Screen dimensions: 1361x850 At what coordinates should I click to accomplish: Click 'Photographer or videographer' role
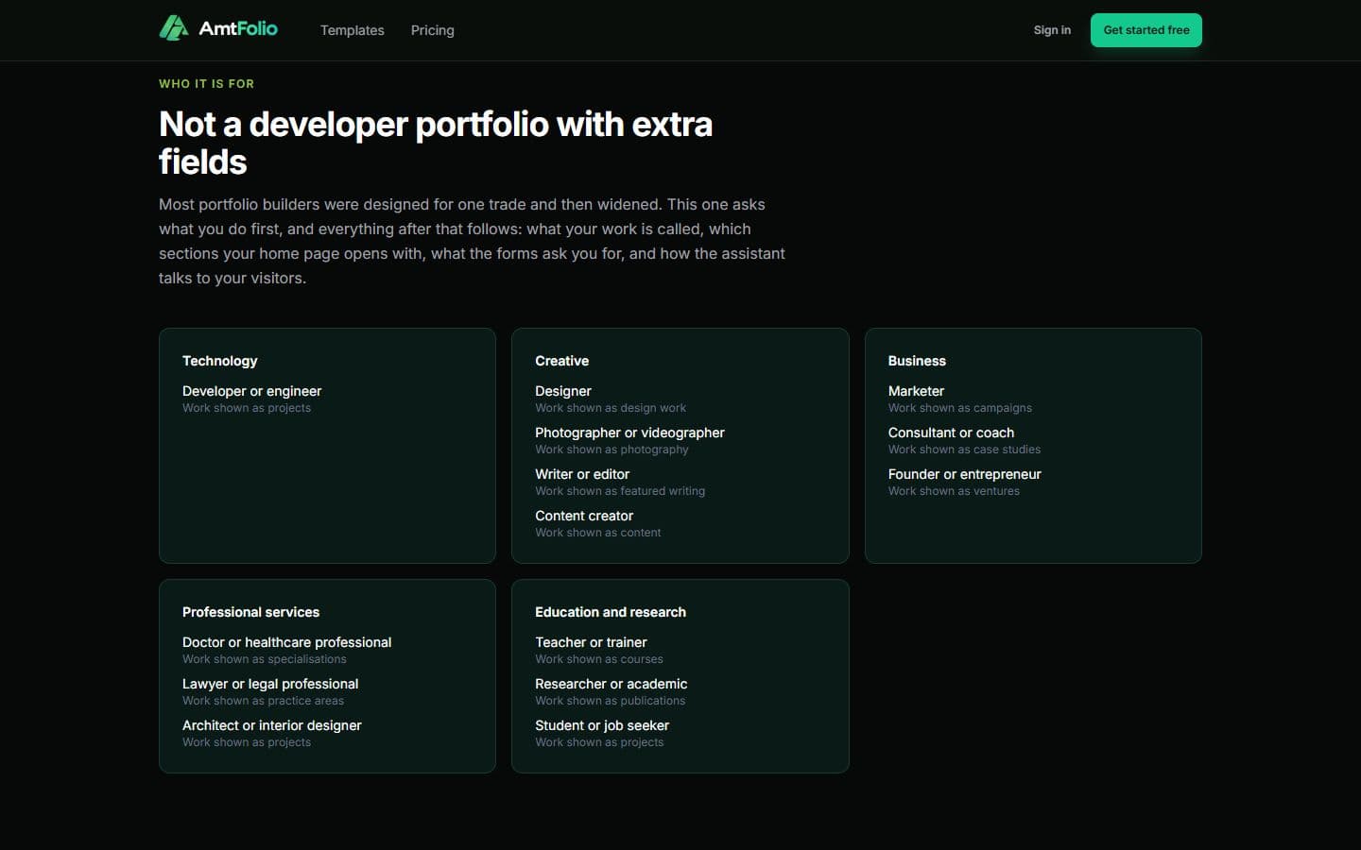pyautogui.click(x=630, y=433)
